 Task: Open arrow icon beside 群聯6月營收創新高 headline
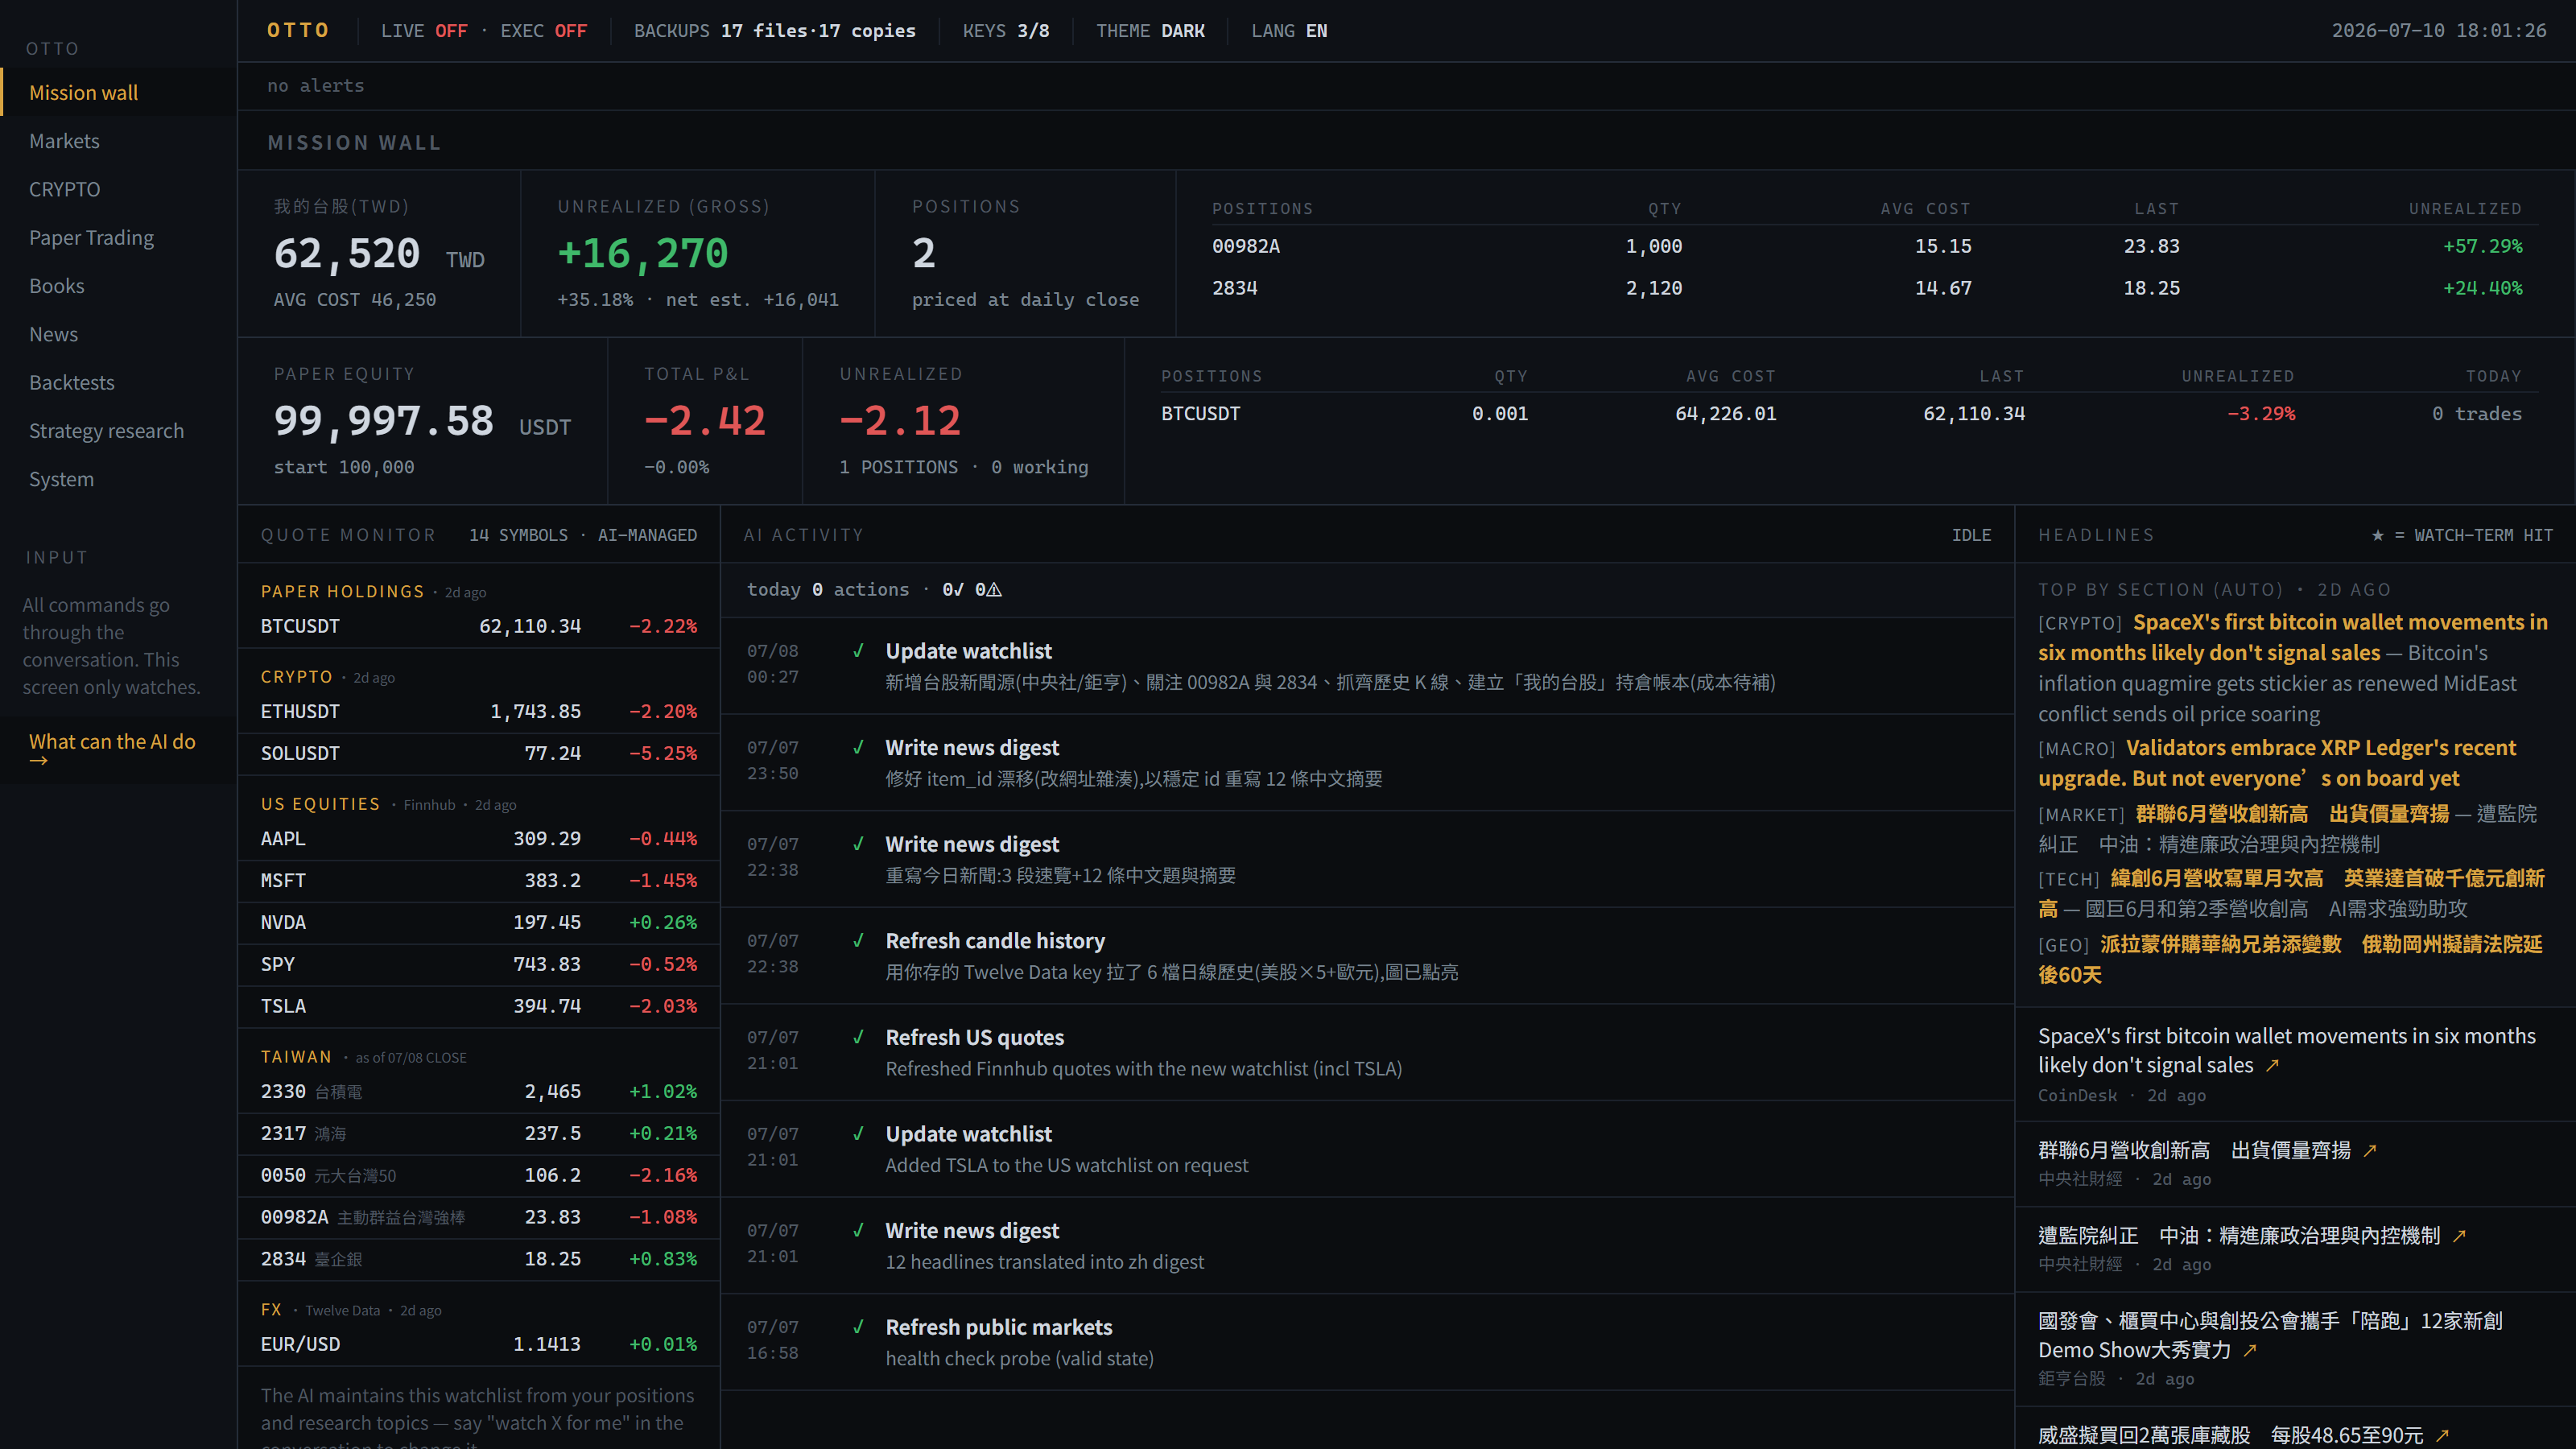click(x=2370, y=1151)
